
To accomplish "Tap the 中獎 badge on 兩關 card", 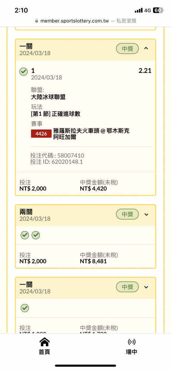I will pos(127,214).
